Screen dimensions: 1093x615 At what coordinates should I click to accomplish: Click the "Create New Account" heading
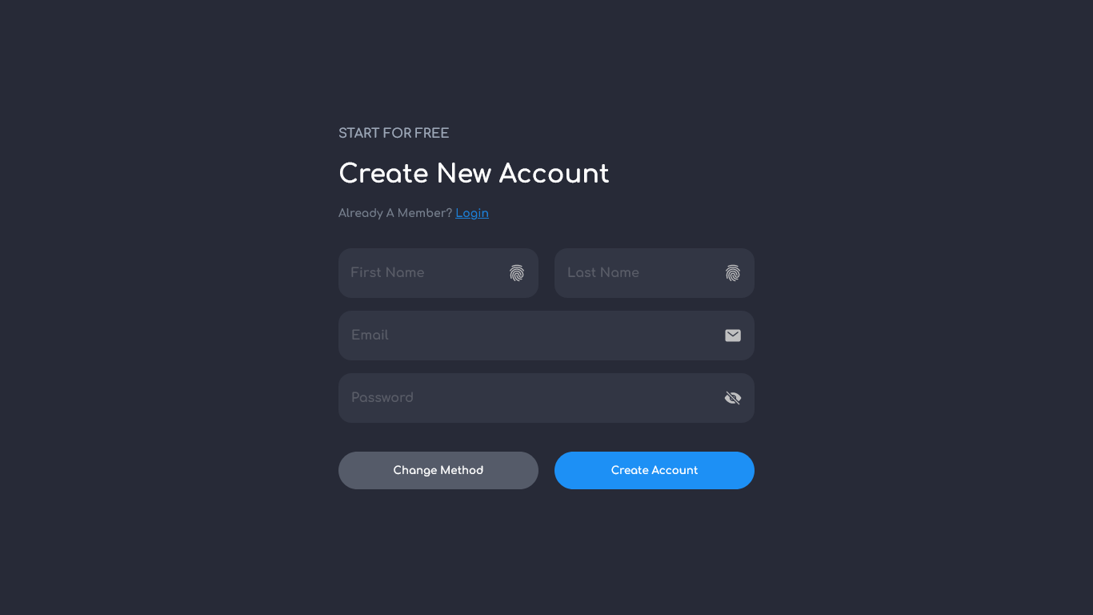(474, 173)
